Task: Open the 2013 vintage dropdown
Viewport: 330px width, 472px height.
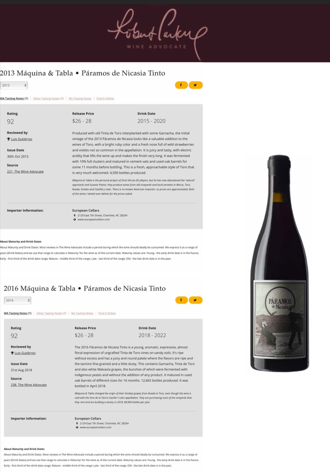Action: coord(14,85)
